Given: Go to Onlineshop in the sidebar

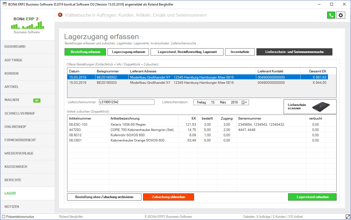Looking at the screenshot, I should [x=27, y=127].
